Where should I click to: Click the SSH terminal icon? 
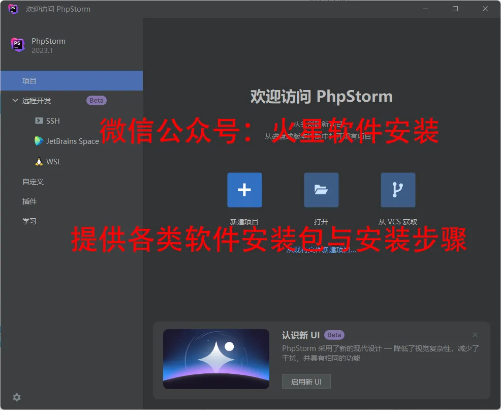39,121
